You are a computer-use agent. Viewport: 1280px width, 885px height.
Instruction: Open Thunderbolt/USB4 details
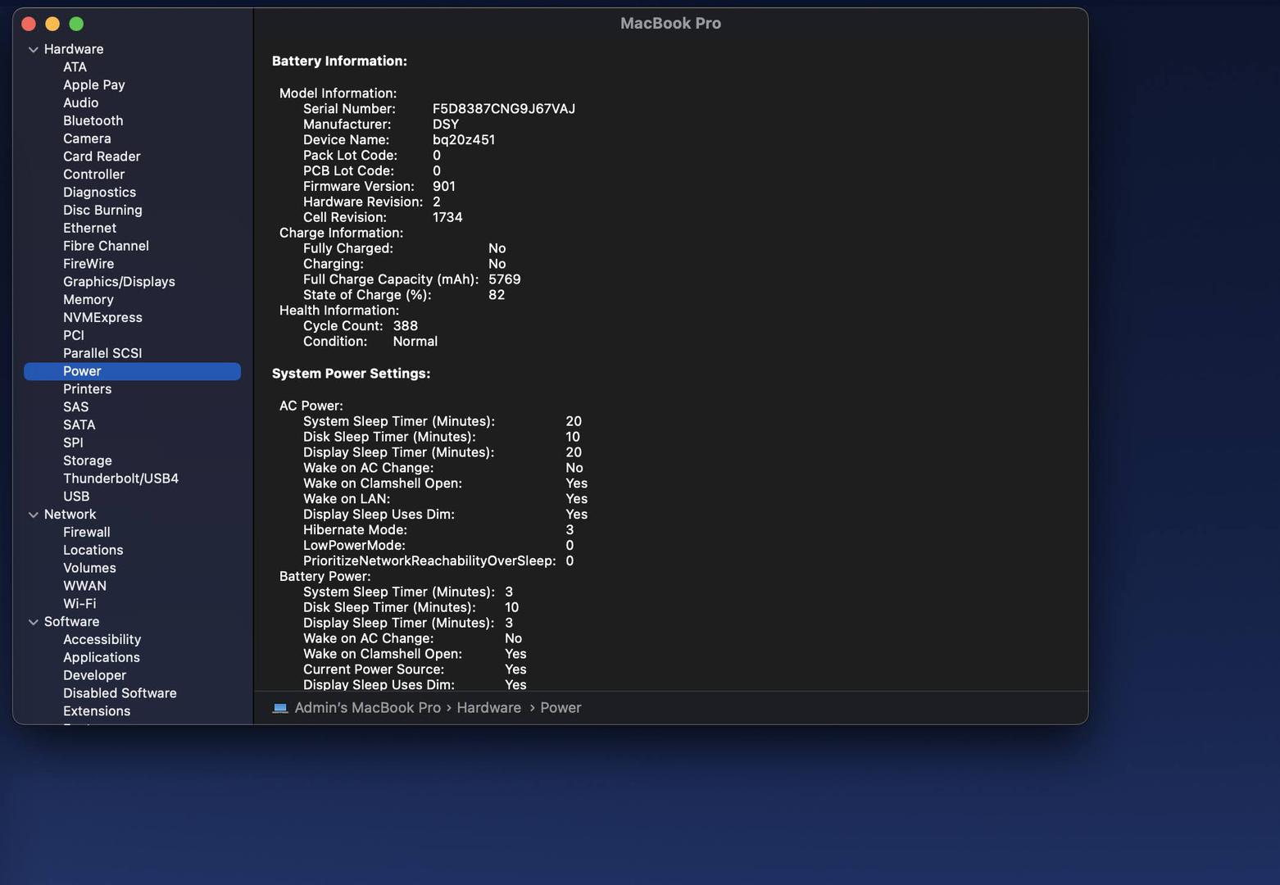(120, 479)
